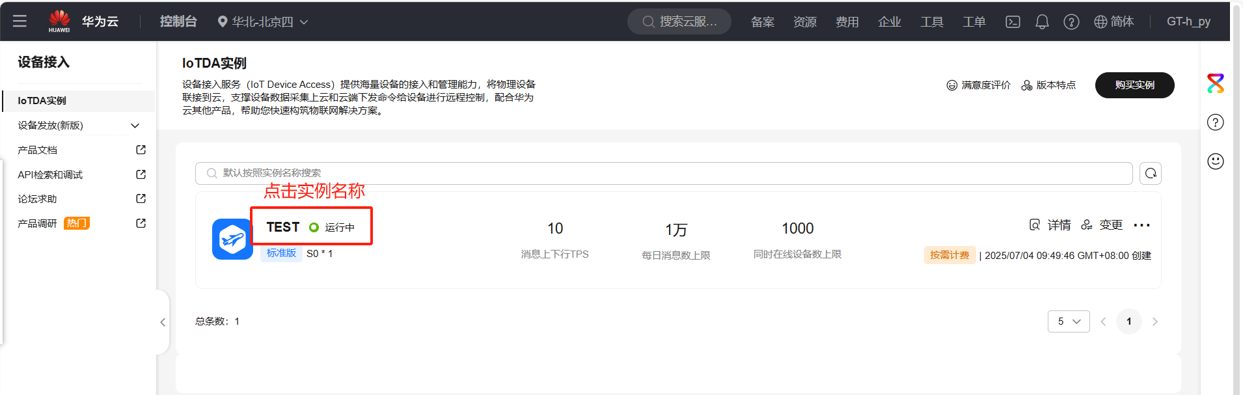1243x395 pixels.
Task: Collapse the left sidebar panel
Action: tap(163, 322)
